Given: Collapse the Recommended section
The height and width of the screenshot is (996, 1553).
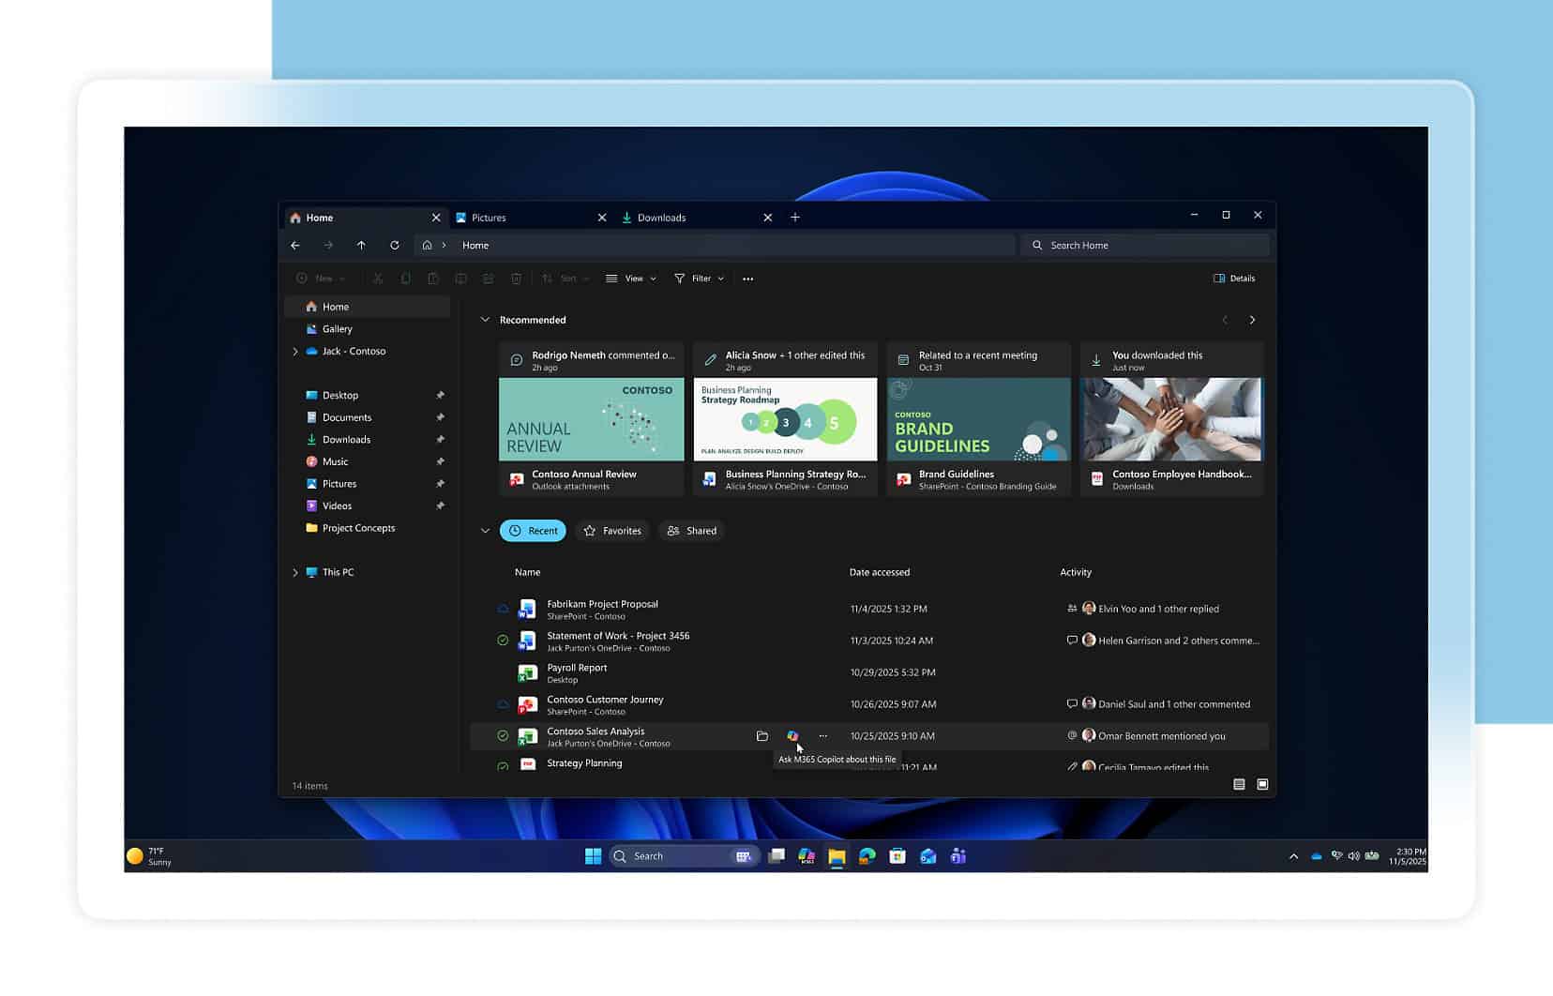Looking at the screenshot, I should coord(485,320).
